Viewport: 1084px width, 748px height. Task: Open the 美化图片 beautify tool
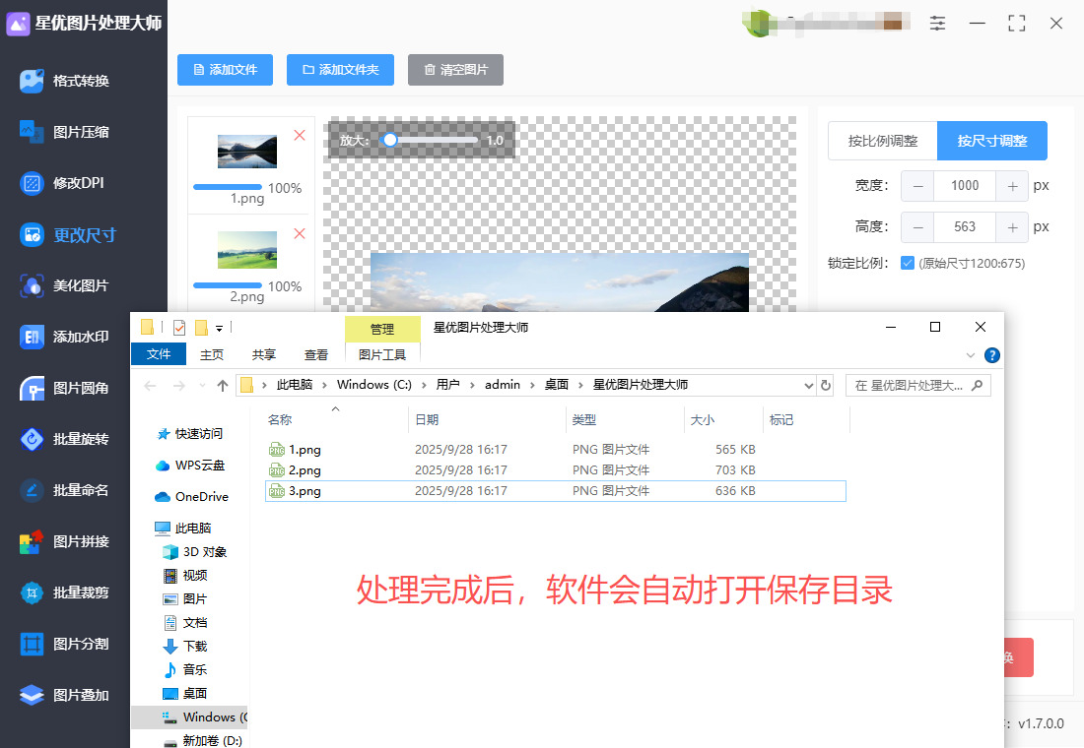point(64,285)
